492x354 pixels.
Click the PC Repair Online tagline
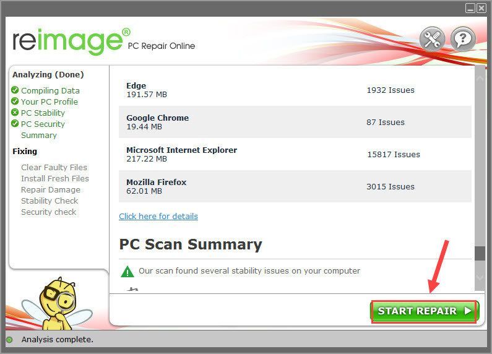click(162, 46)
